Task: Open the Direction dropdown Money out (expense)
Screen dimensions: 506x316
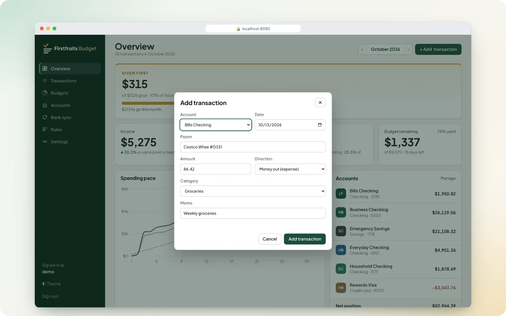Action: click(x=290, y=169)
